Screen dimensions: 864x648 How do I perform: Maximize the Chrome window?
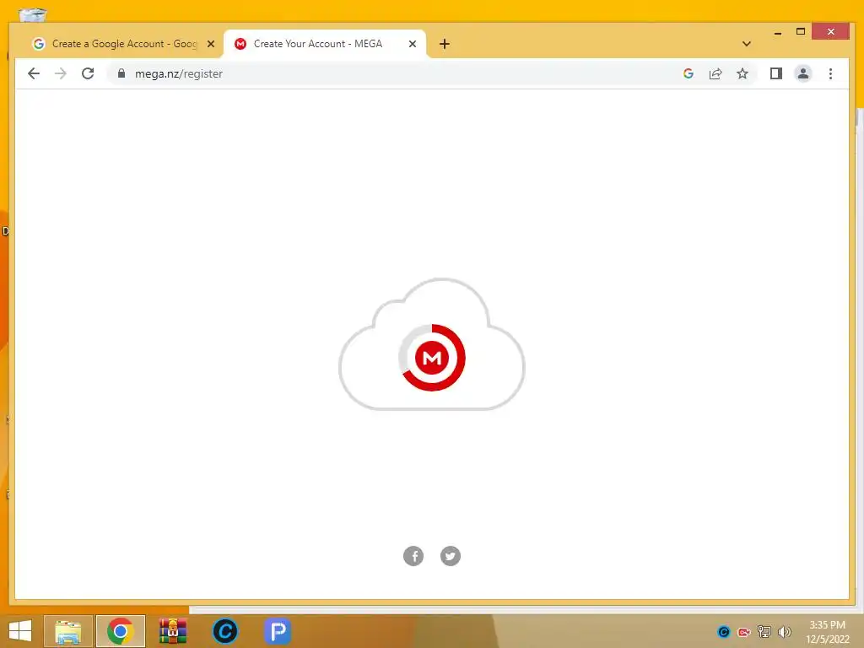click(801, 31)
